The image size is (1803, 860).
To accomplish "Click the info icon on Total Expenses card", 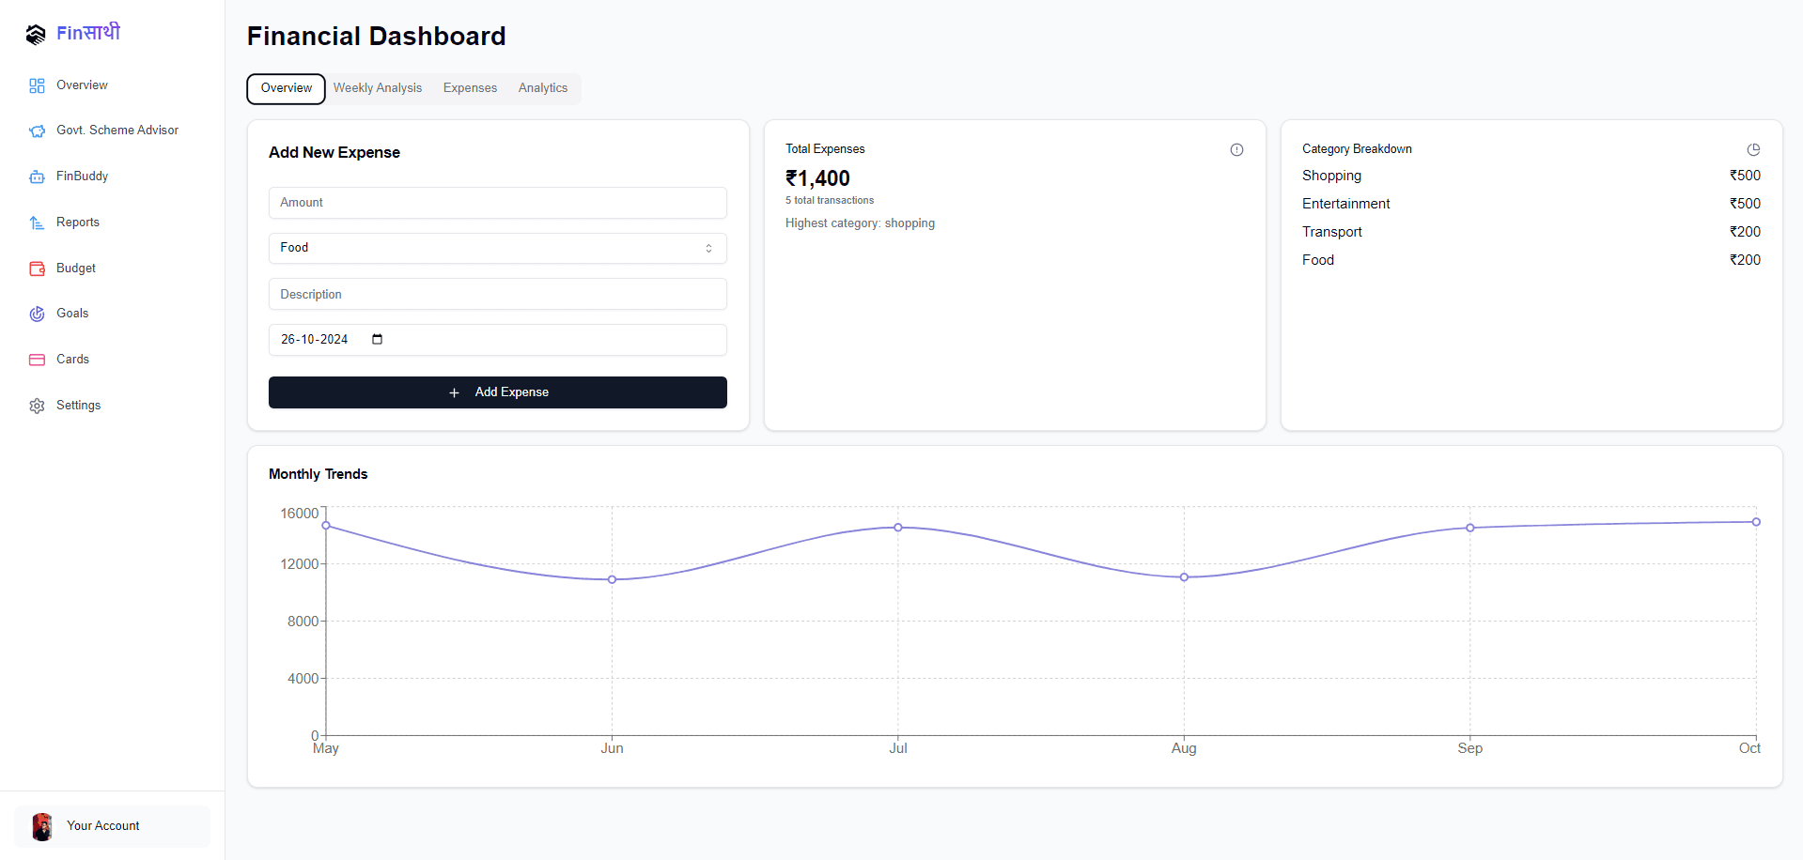I will pos(1236,149).
